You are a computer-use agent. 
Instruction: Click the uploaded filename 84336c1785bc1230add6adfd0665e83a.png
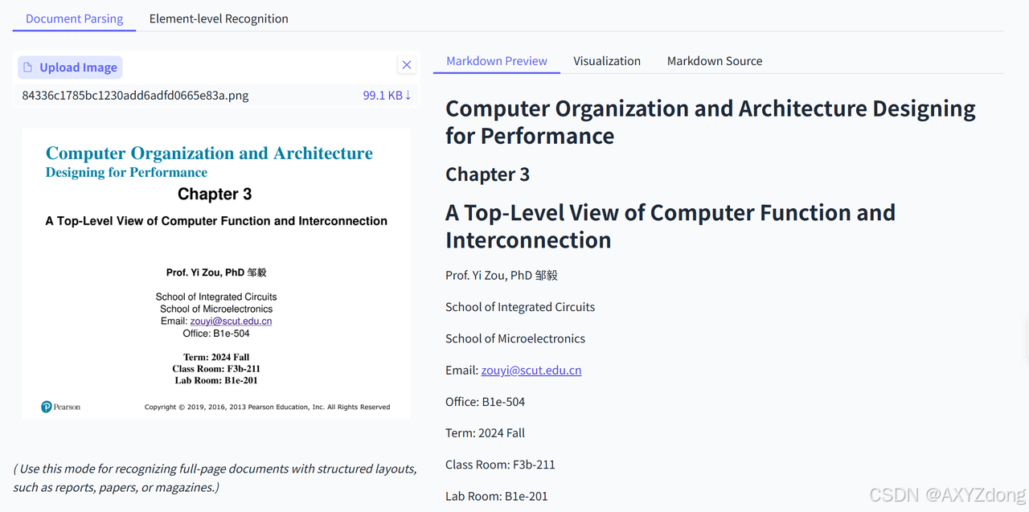coord(135,95)
